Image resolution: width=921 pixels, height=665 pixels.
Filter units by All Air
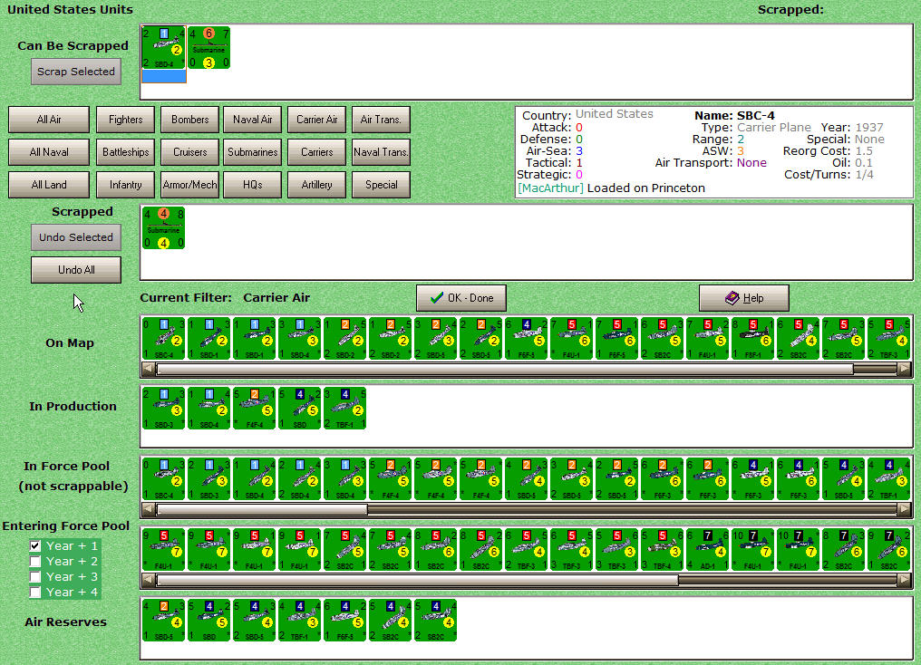[x=49, y=120]
